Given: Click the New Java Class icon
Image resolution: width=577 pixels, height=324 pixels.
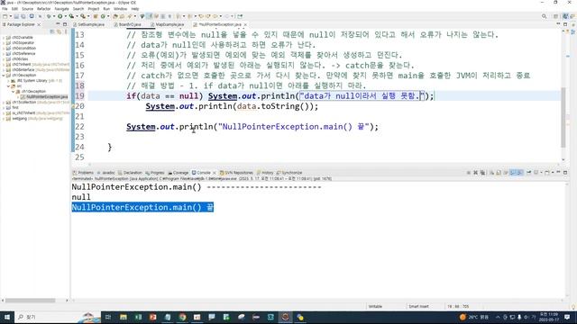Looking at the screenshot, I should tap(103, 16).
